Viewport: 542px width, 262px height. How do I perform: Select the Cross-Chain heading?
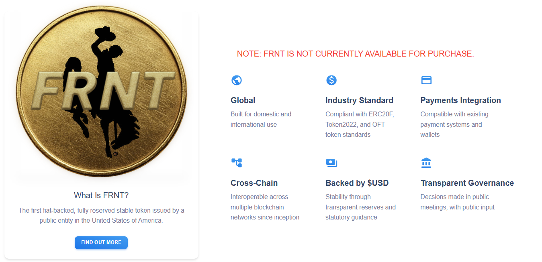click(x=254, y=183)
